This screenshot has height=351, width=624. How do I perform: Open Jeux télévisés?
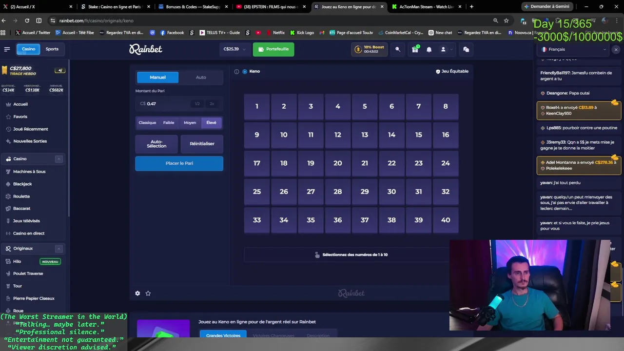tap(26, 221)
